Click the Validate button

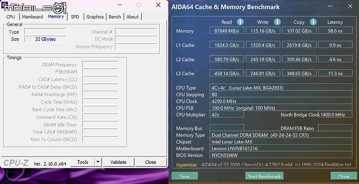[x=118, y=162]
